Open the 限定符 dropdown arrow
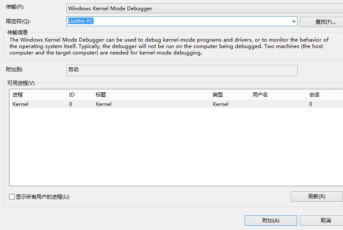The width and height of the screenshot is (343, 230). (x=294, y=21)
